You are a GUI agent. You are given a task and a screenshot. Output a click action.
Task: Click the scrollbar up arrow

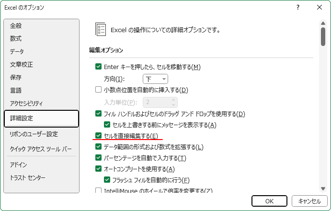tap(323, 23)
